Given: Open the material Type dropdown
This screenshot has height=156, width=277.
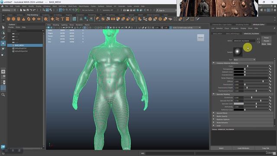Looking at the screenshot, I should coord(245,60).
